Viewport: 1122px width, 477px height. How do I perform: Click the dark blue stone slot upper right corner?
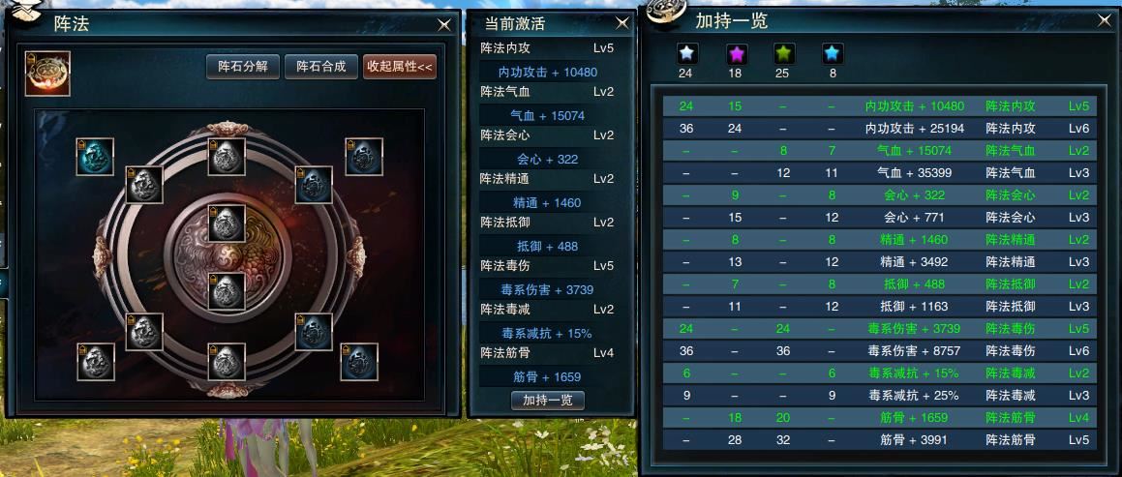[x=363, y=157]
